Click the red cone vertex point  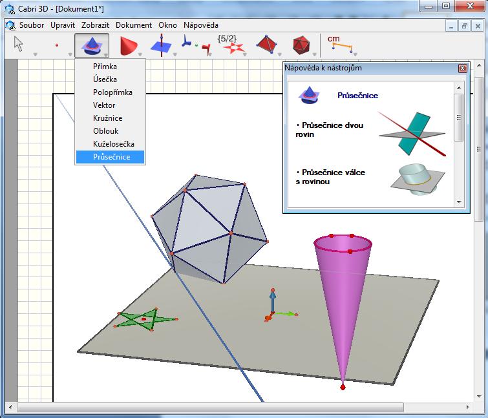pyautogui.click(x=343, y=387)
